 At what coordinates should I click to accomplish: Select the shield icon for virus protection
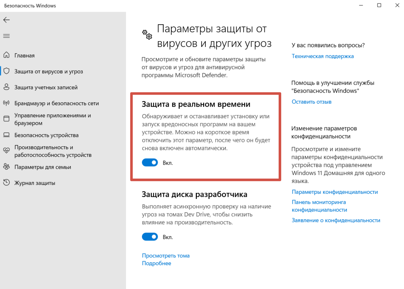pyautogui.click(x=6, y=71)
